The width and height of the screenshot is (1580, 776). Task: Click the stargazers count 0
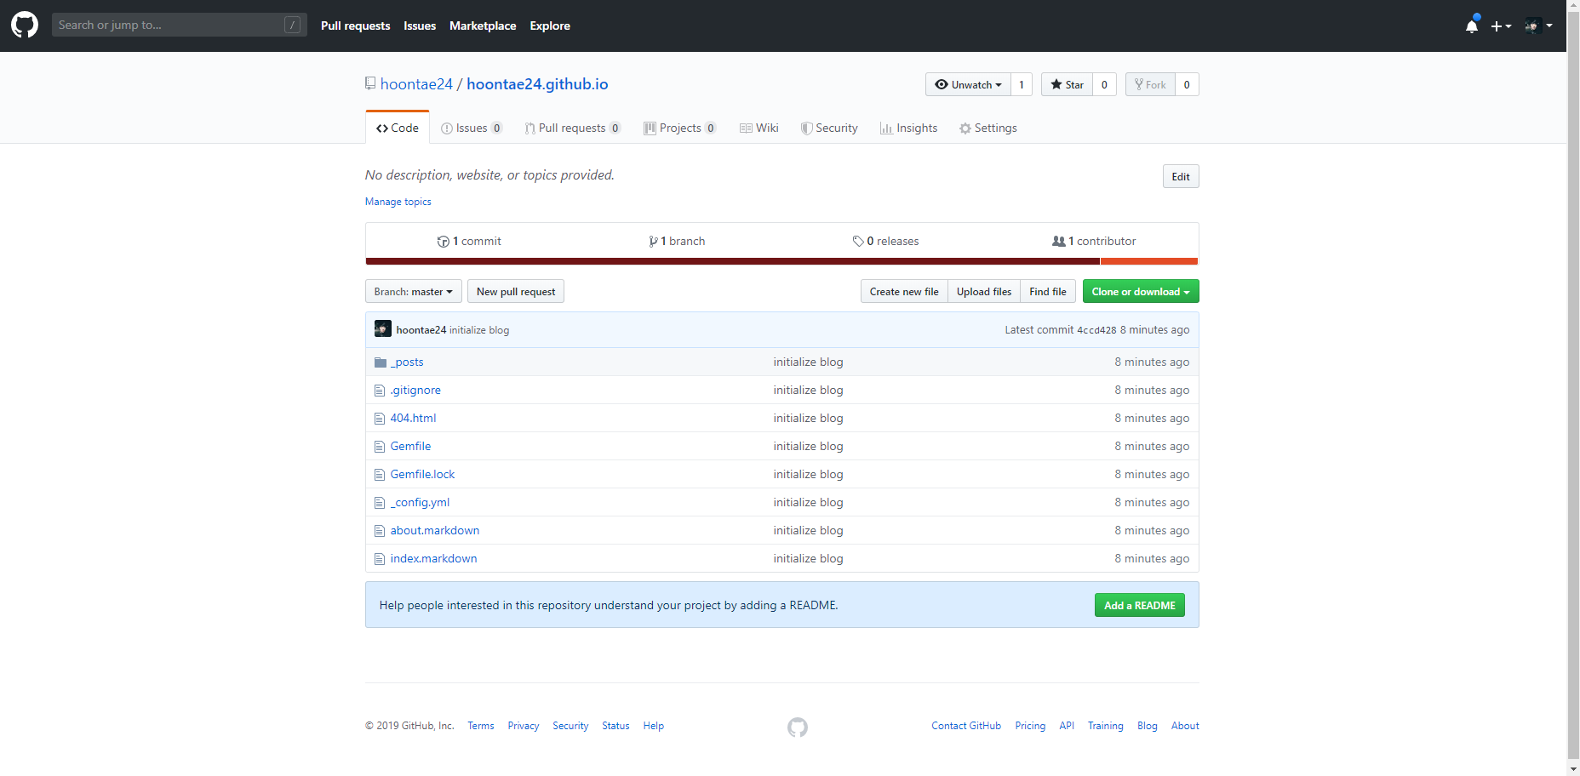pyautogui.click(x=1104, y=84)
